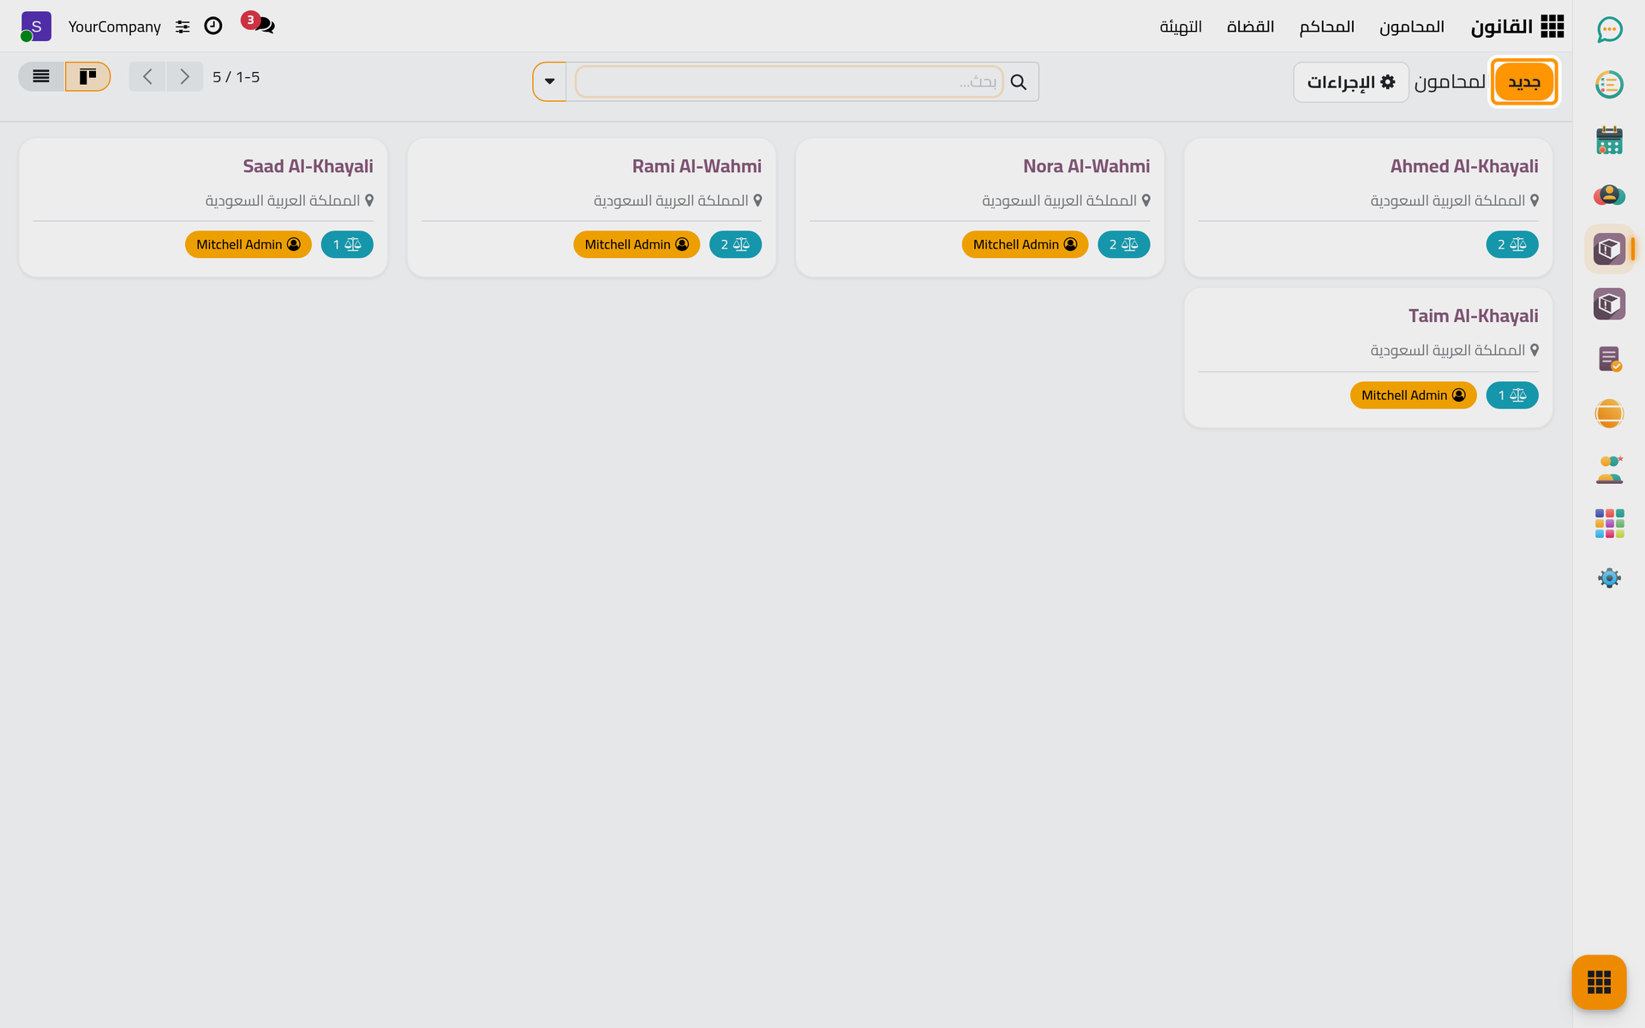Open the الإجراءات actions menu

tap(1350, 82)
